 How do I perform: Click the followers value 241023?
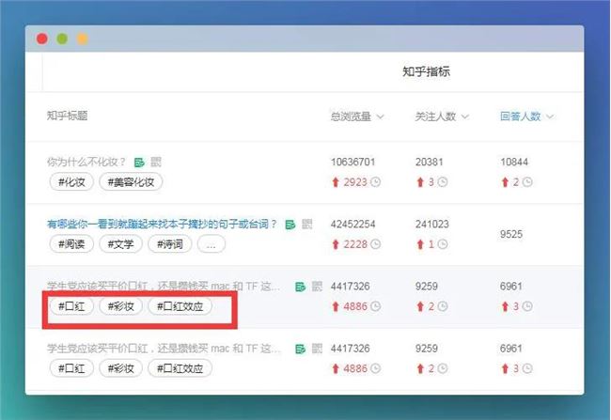tap(432, 225)
